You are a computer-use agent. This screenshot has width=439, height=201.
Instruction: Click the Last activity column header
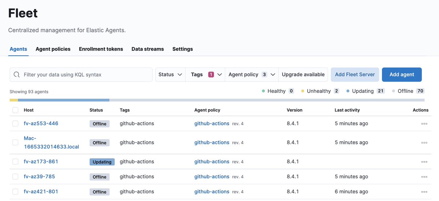click(347, 110)
